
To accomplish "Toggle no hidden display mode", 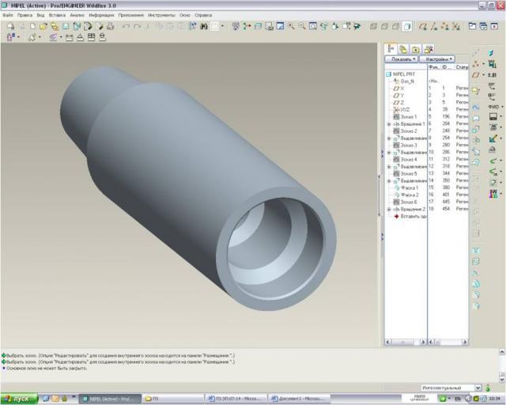I will [395, 26].
